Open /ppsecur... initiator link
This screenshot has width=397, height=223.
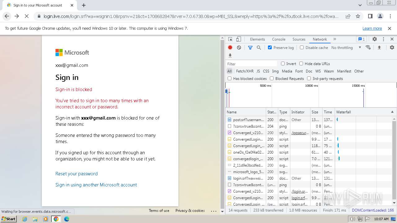pos(300,133)
